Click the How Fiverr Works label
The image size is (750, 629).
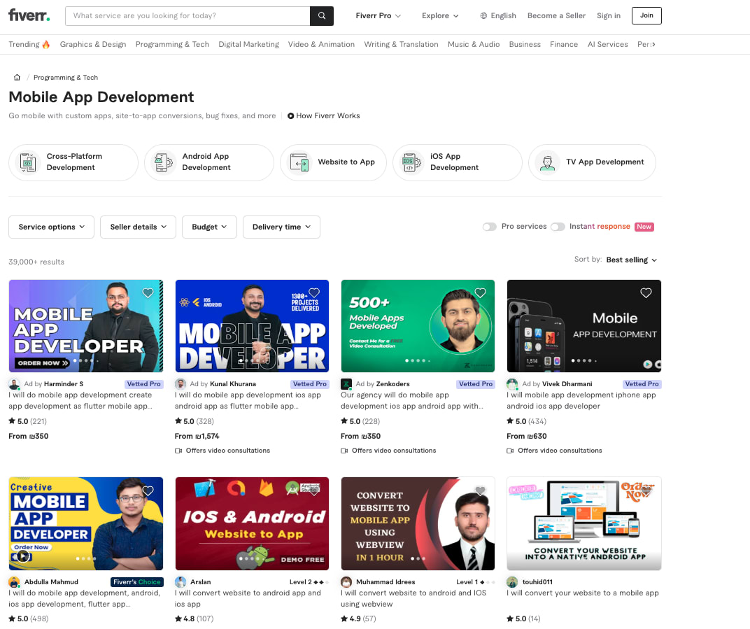click(x=328, y=115)
